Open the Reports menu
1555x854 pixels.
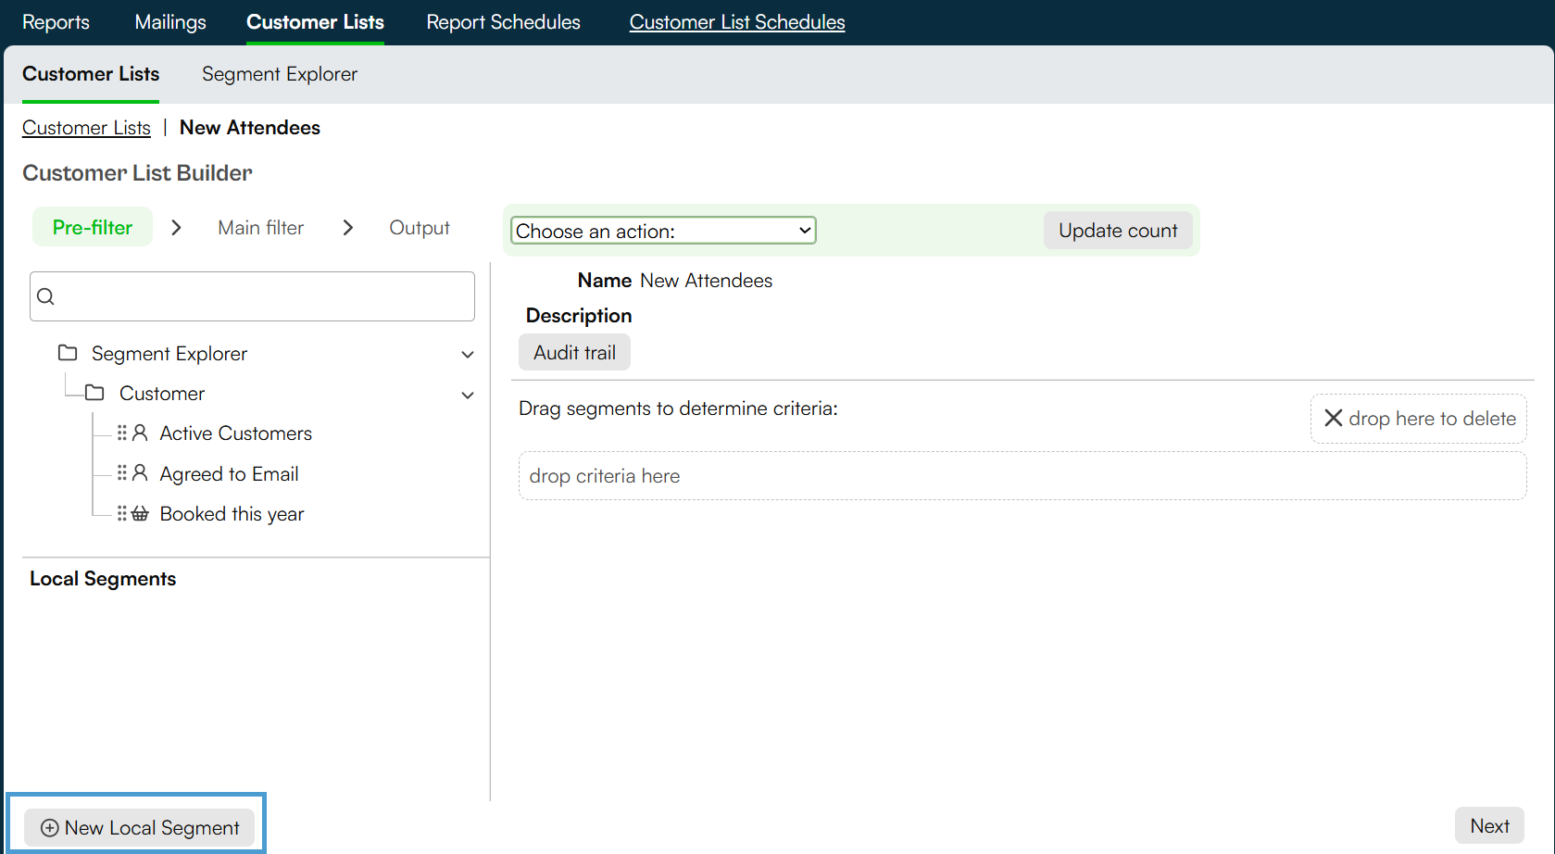[x=56, y=22]
